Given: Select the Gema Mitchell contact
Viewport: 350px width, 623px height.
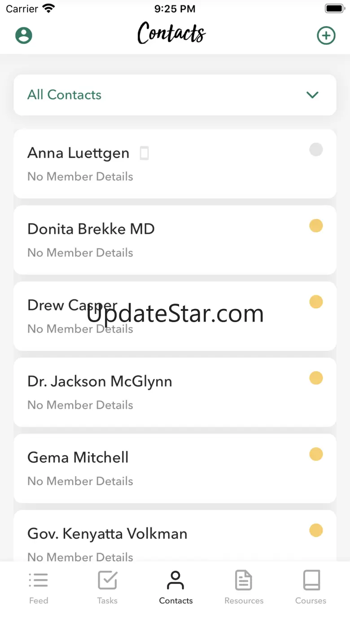Looking at the screenshot, I should tap(175, 468).
